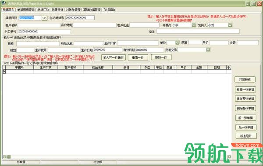This screenshot has width=263, height=166.
Task: Go to 前一张单据
Action: 246,118
